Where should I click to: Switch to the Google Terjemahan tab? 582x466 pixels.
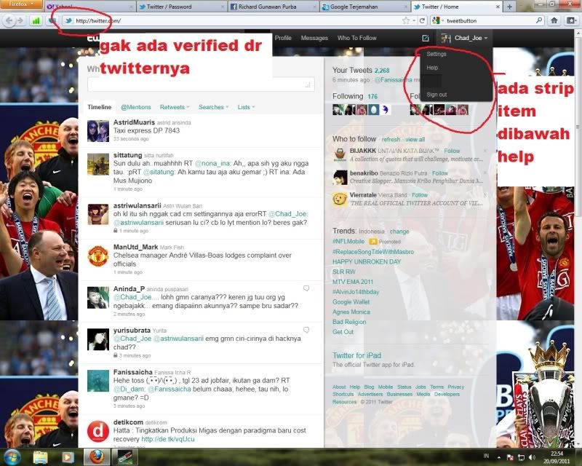click(x=364, y=7)
